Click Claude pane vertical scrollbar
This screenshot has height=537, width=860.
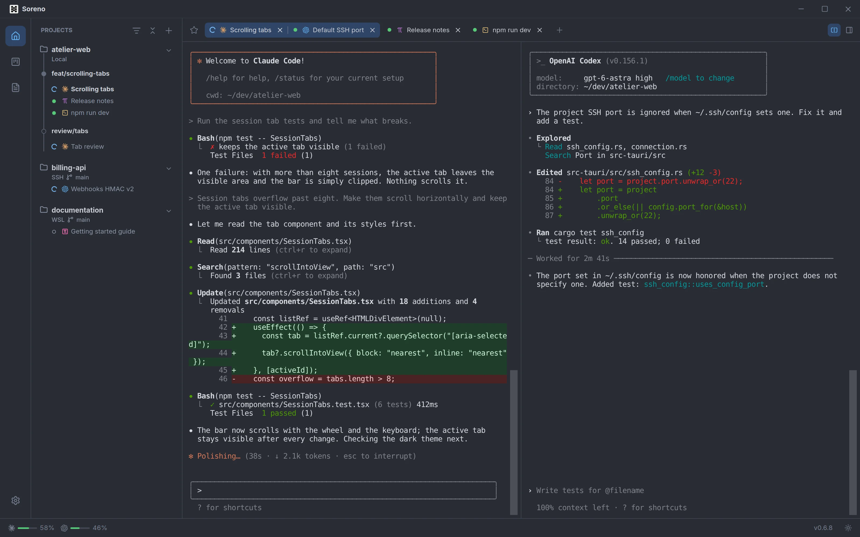[x=514, y=442]
